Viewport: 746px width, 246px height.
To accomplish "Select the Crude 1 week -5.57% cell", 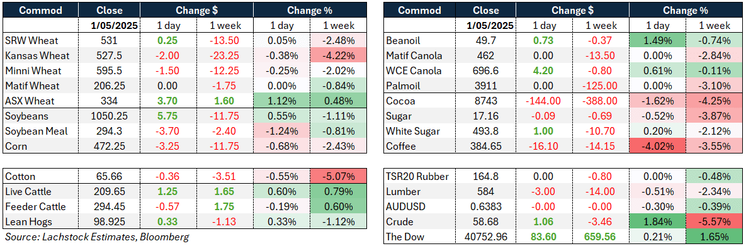I will click(715, 222).
